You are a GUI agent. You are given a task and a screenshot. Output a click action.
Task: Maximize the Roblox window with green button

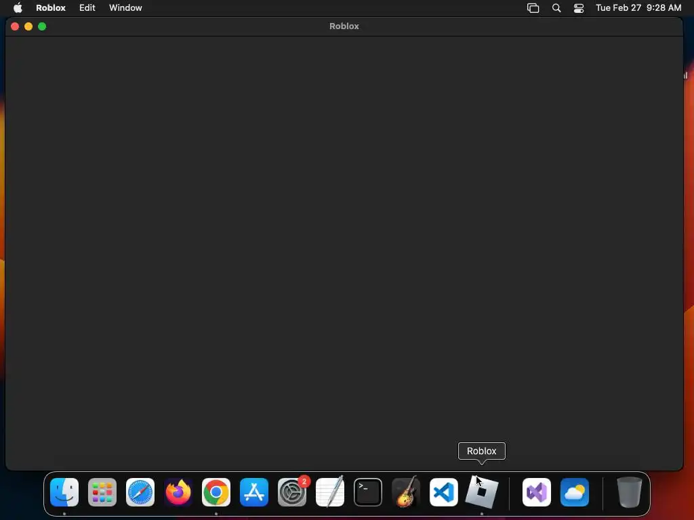[x=42, y=26]
